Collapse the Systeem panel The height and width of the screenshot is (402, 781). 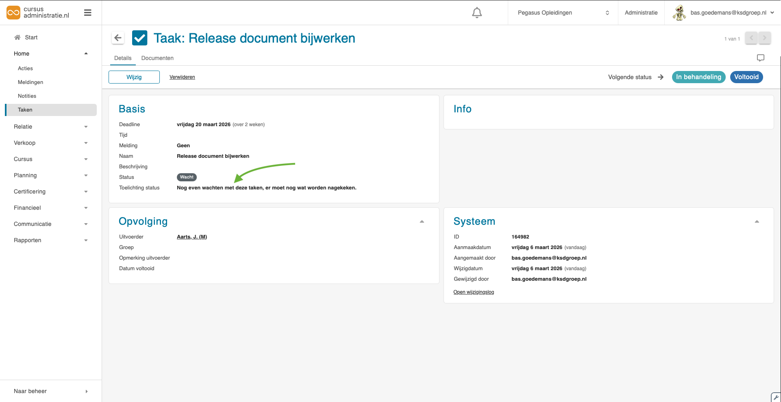coord(757,221)
